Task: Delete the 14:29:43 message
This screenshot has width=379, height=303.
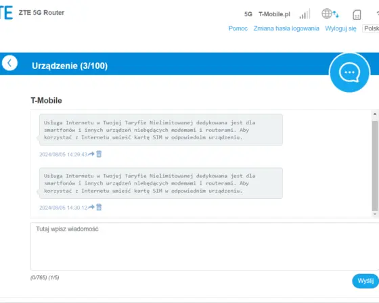Action: click(99, 154)
